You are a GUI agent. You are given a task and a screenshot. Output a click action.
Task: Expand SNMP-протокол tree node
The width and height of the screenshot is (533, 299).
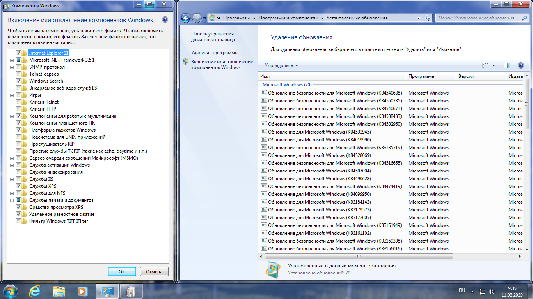click(12, 67)
